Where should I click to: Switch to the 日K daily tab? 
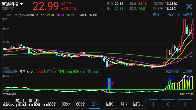coord(95,104)
